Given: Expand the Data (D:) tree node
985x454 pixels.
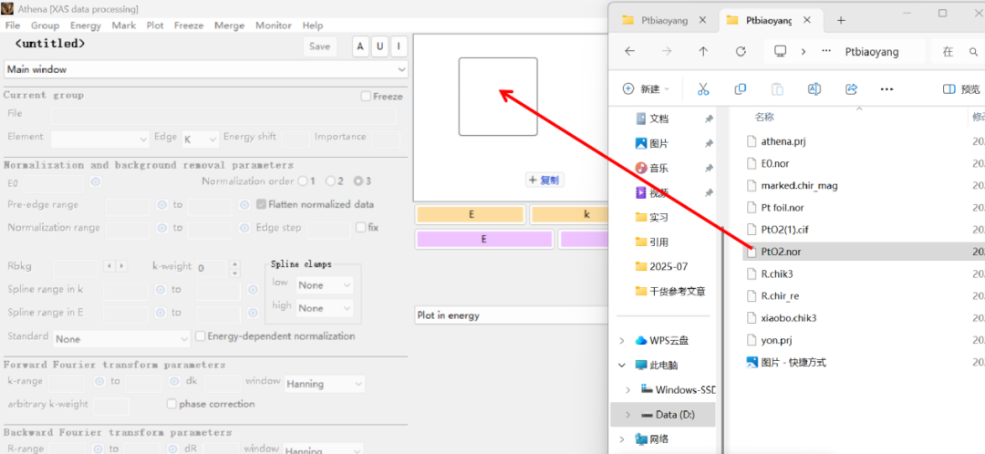Looking at the screenshot, I should pyautogui.click(x=627, y=415).
